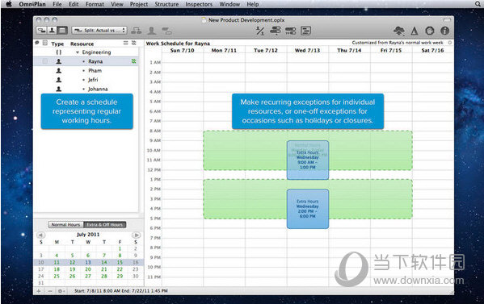Click the New Product Development.oplx title document icon

click(x=204, y=20)
